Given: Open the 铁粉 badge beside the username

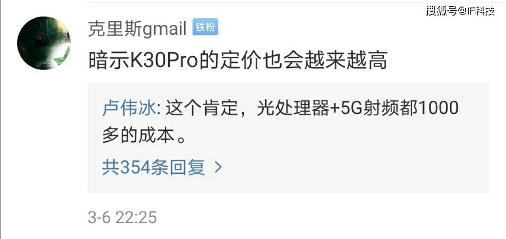Looking at the screenshot, I should 205,27.
